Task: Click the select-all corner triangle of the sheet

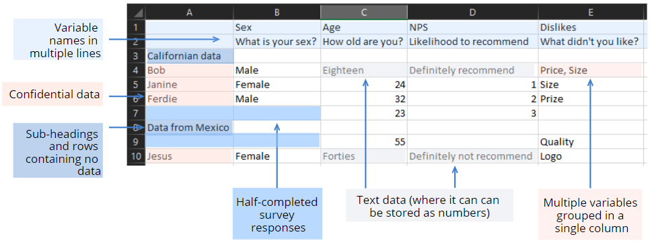Action: [x=137, y=13]
